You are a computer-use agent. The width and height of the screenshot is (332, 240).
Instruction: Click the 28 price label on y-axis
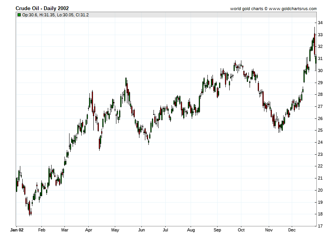[320, 94]
